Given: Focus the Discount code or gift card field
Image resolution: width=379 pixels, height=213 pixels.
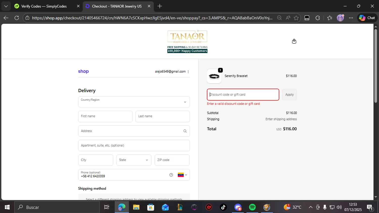Looking at the screenshot, I should [x=243, y=95].
